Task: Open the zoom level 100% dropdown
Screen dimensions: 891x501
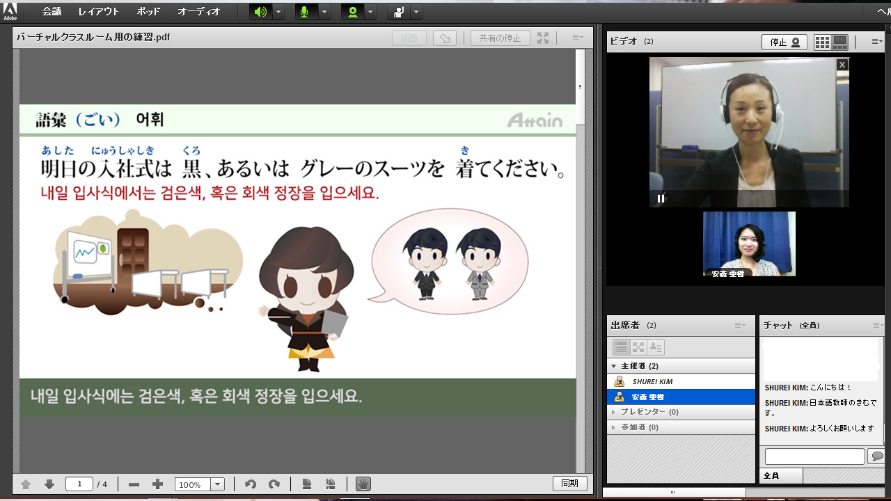Action: (218, 484)
